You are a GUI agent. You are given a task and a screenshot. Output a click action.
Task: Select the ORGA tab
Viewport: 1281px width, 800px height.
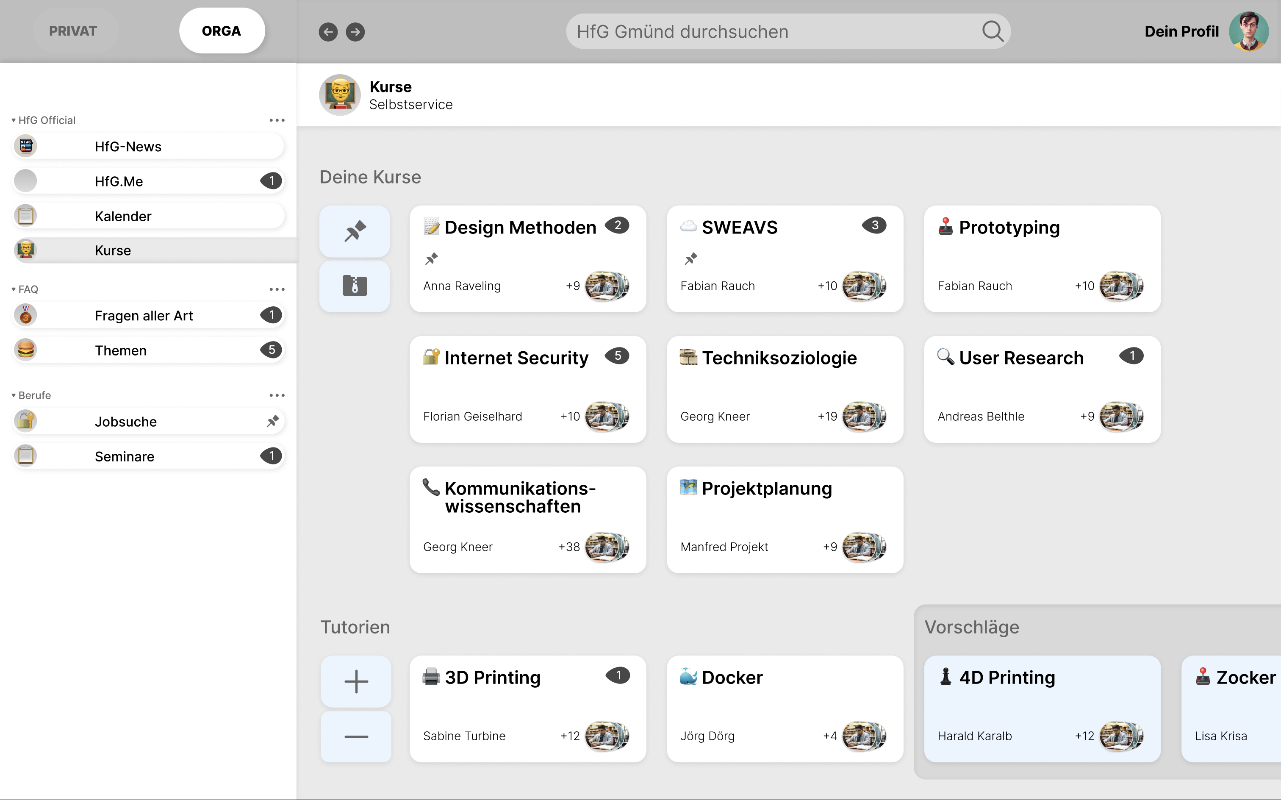tap(222, 31)
